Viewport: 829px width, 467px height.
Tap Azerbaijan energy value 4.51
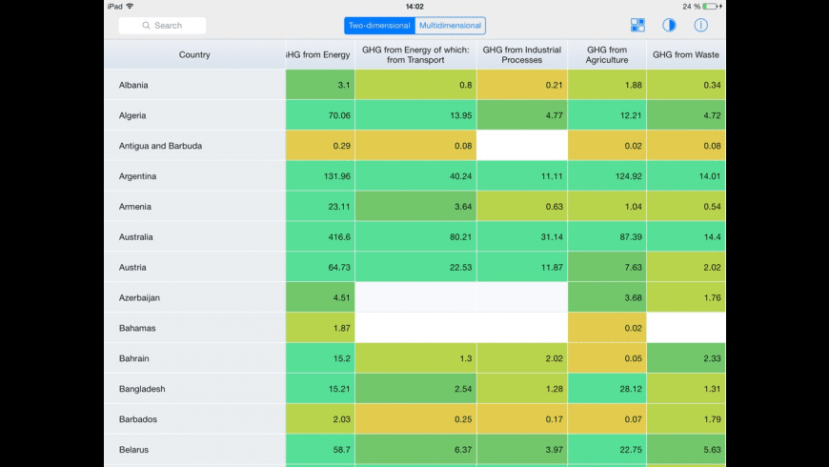click(x=320, y=297)
